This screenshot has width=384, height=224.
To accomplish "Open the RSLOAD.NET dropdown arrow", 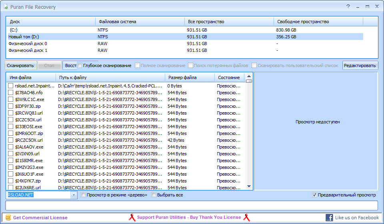I will pyautogui.click(x=74, y=195).
